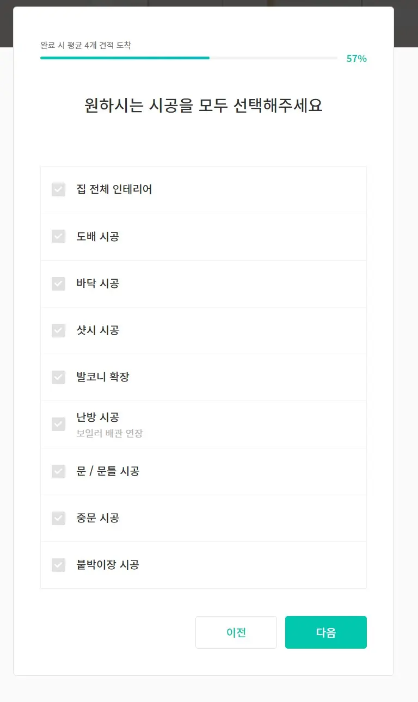The image size is (418, 702).
Task: Select the 발코니 확장 row
Action: pos(204,377)
